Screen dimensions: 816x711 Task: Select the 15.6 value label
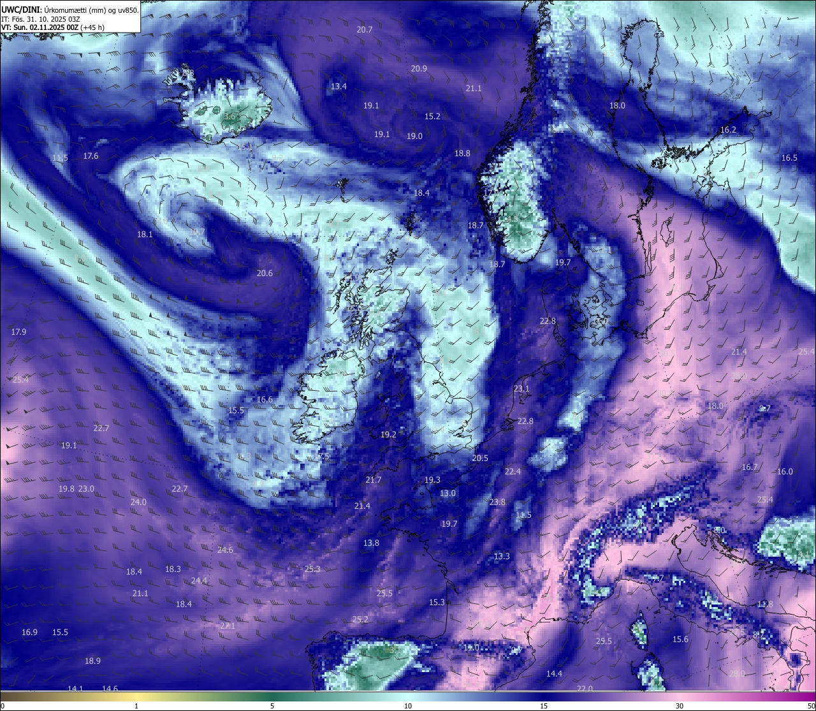pos(680,640)
